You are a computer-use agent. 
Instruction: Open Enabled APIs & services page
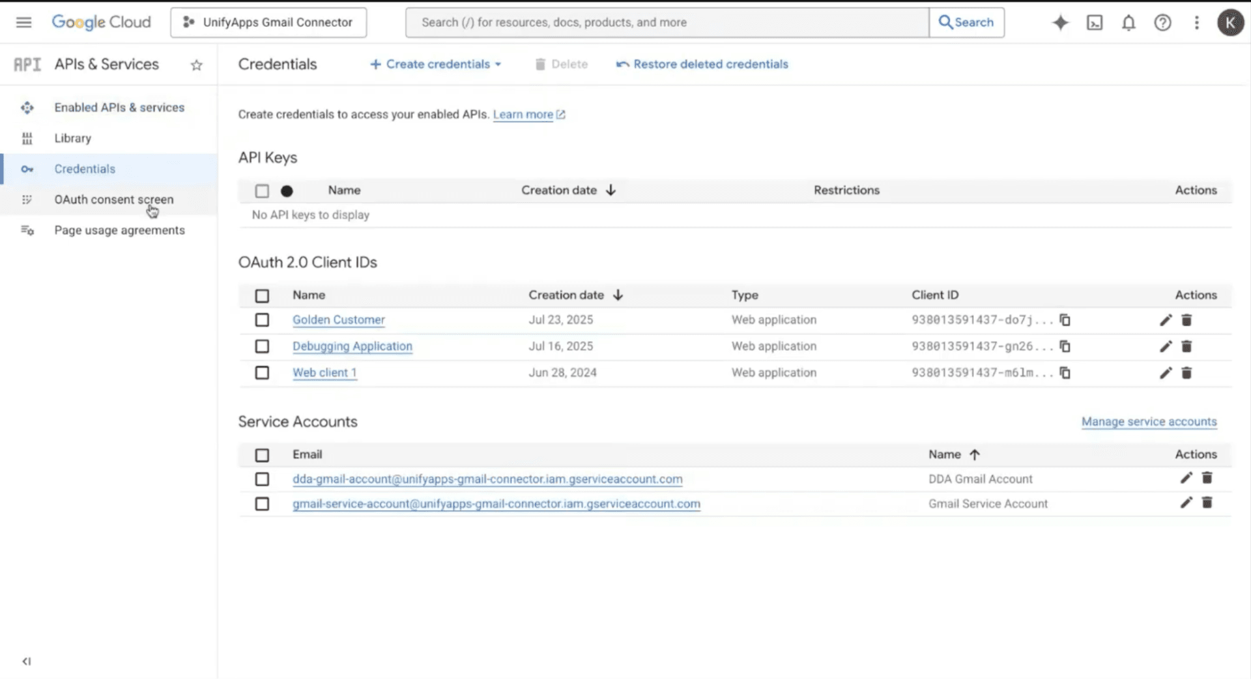click(x=119, y=108)
